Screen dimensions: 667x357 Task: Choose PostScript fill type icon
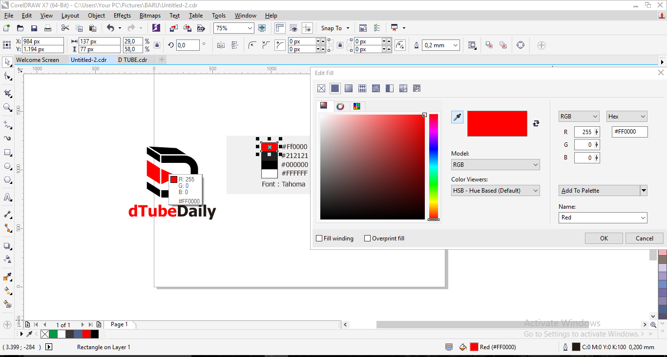pyautogui.click(x=417, y=88)
